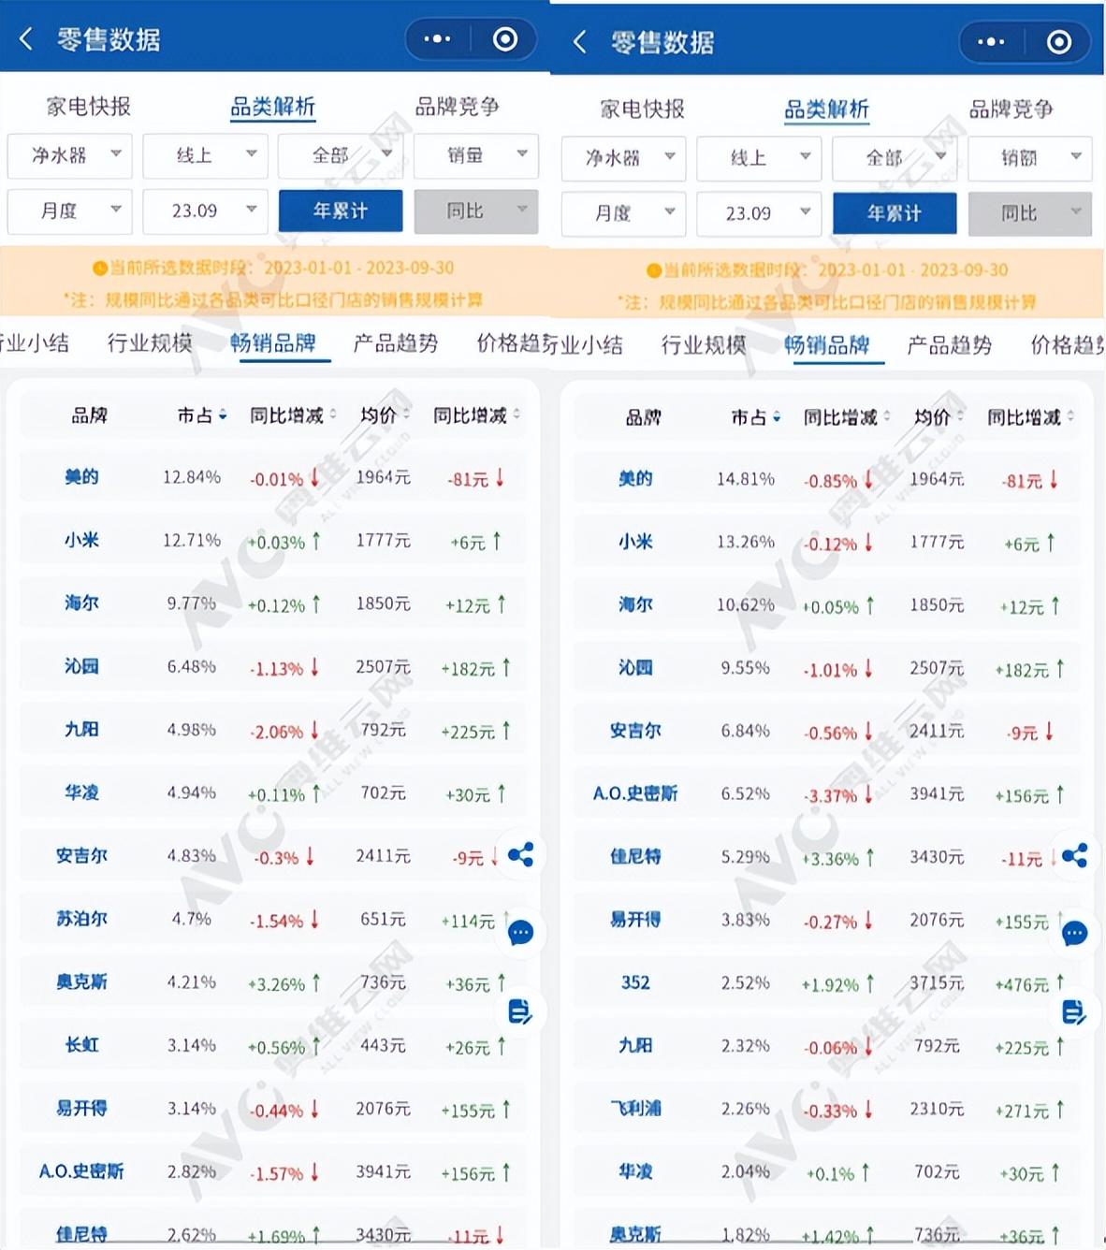Image resolution: width=1106 pixels, height=1250 pixels.
Task: Open the 苏泊尔 brand link
Action: coord(81,919)
